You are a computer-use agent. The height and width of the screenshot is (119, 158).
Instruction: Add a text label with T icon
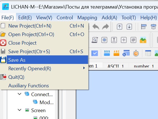coord(114,40)
